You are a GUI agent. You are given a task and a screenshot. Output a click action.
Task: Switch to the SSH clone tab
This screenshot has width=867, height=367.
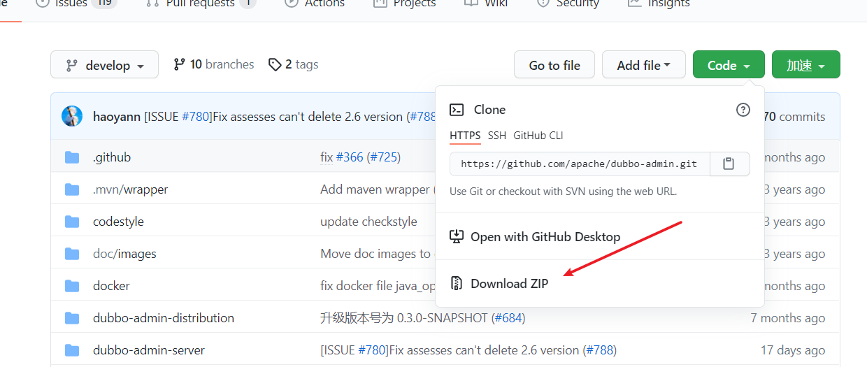(497, 136)
